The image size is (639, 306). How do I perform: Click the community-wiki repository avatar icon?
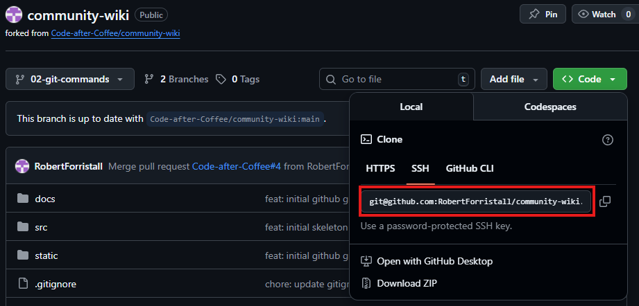coord(14,15)
